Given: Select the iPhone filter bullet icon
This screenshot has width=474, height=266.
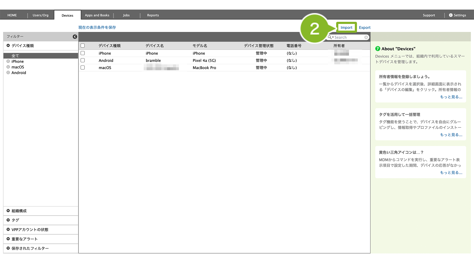Looking at the screenshot, I should (x=8, y=61).
